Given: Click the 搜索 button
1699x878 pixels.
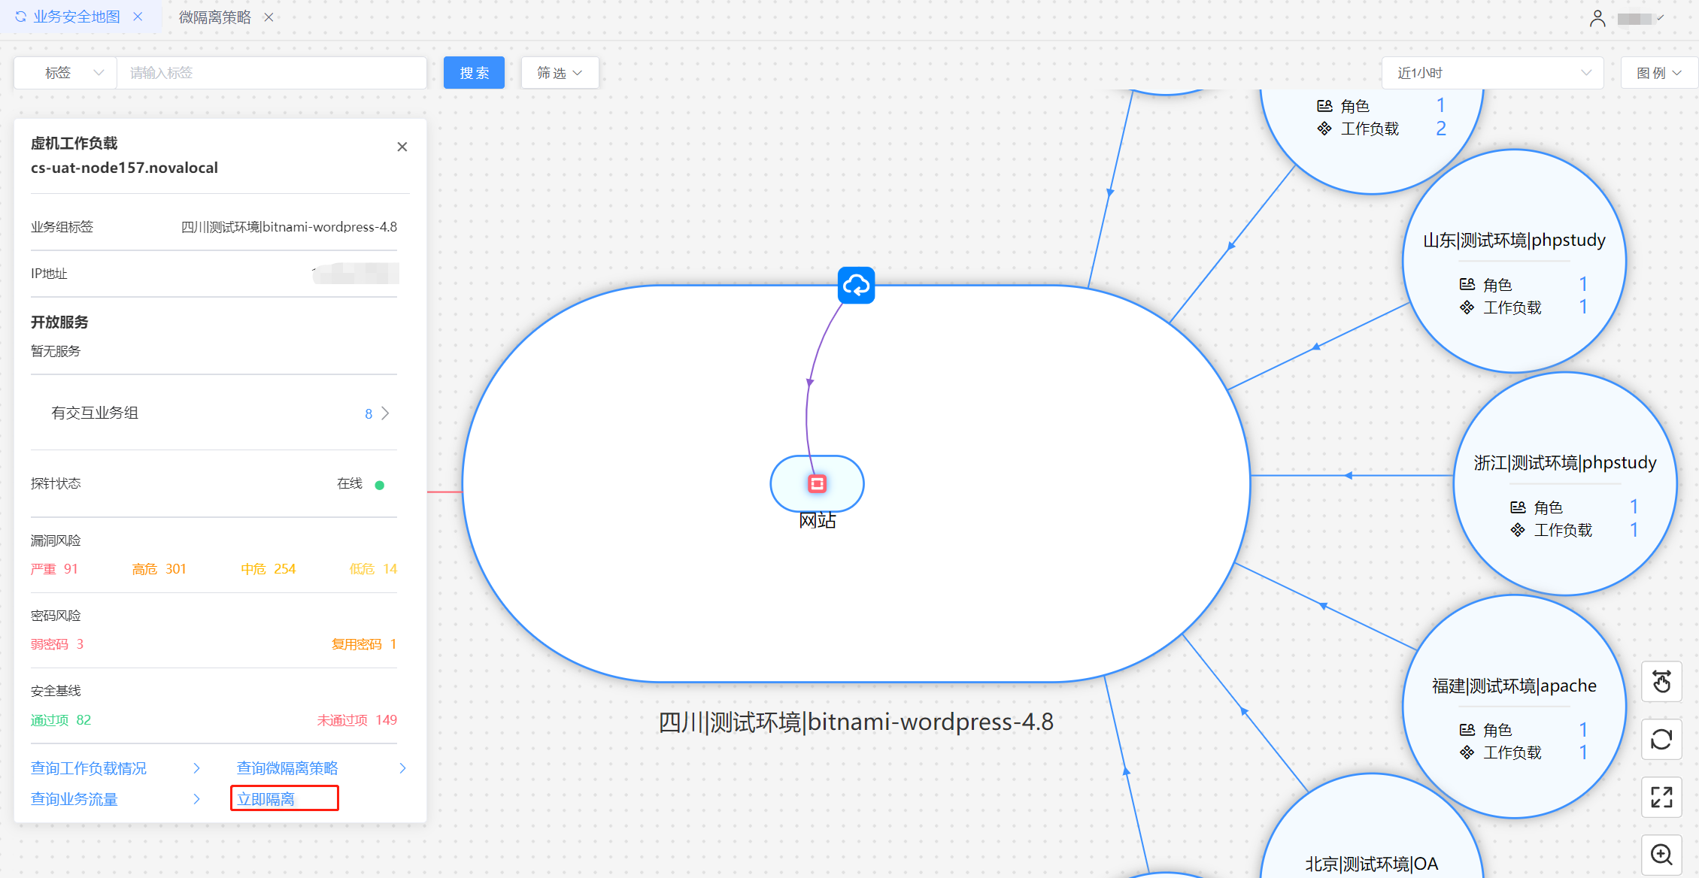Looking at the screenshot, I should click(x=474, y=73).
